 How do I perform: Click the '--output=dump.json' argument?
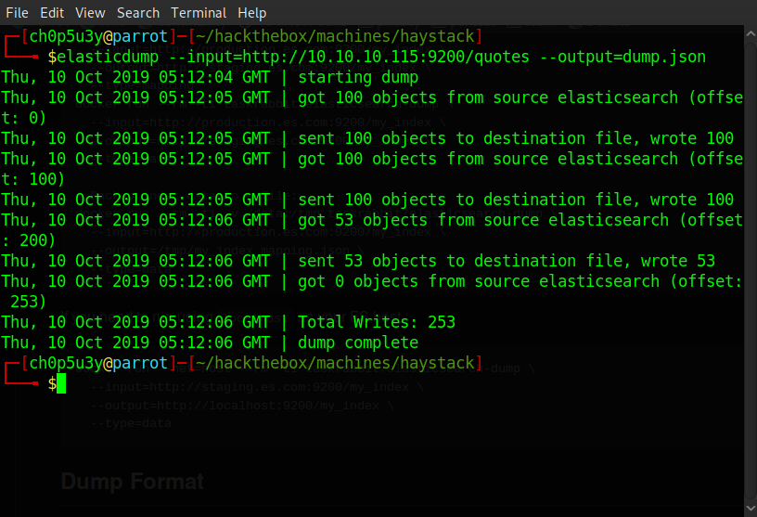622,57
